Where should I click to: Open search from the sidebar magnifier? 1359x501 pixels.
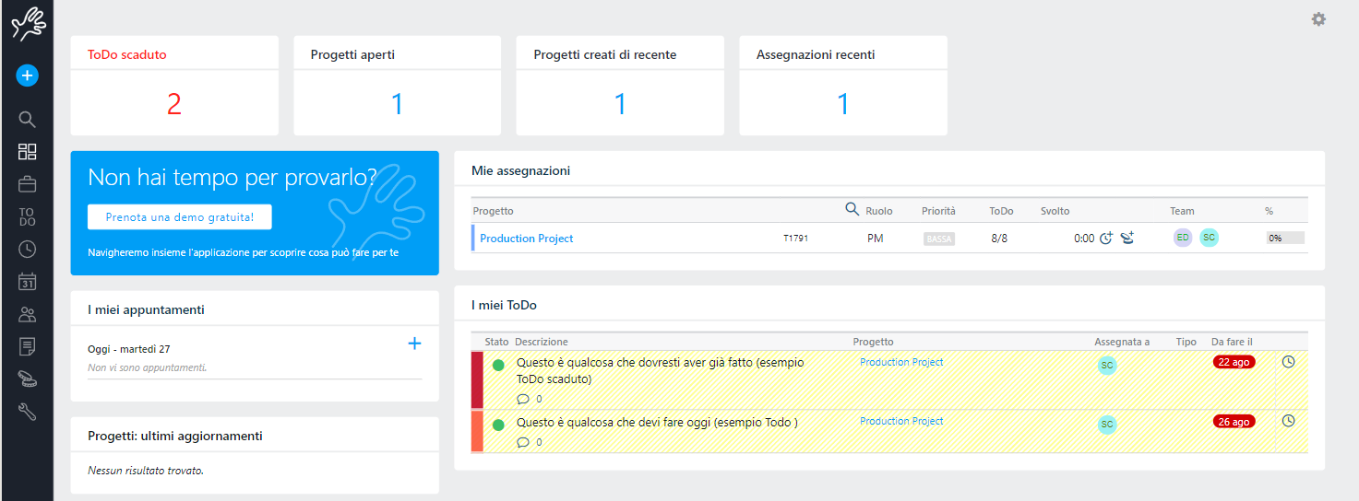point(27,120)
